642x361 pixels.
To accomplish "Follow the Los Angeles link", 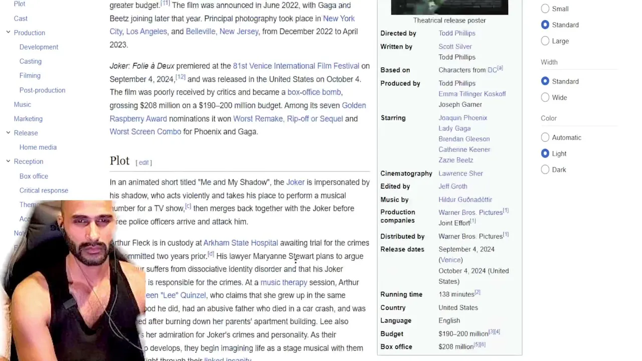I will pos(146,32).
